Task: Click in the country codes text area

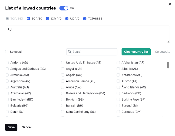Action: (x=88, y=34)
